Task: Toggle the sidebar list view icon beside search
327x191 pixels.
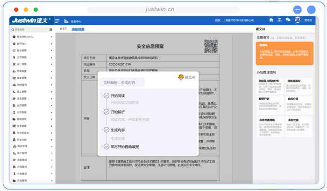Action: coord(51,29)
